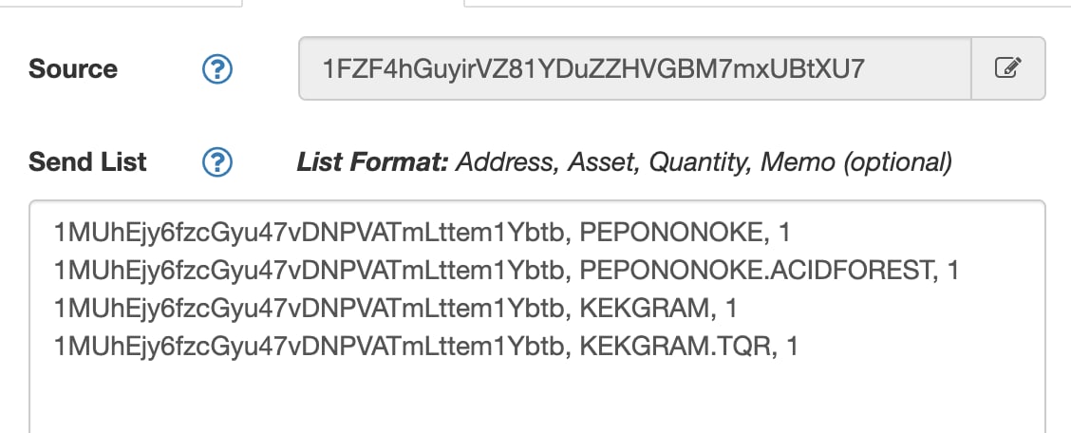Click the Memo (optional) hint text
This screenshot has height=433, width=1071.
click(855, 162)
